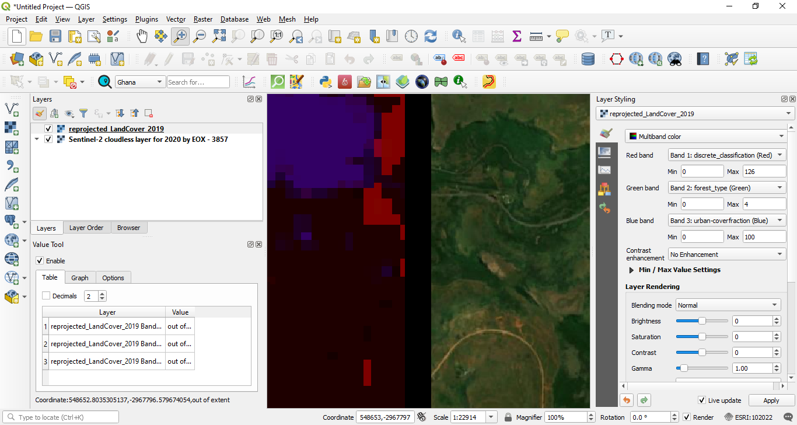The image size is (797, 425).
Task: Click the Search for... field
Action: click(198, 82)
